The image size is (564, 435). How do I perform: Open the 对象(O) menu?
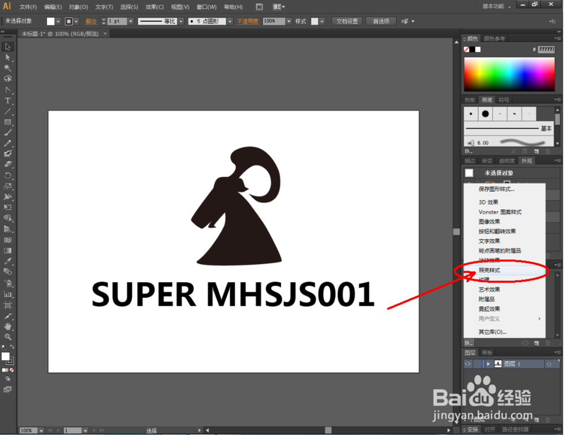78,7
